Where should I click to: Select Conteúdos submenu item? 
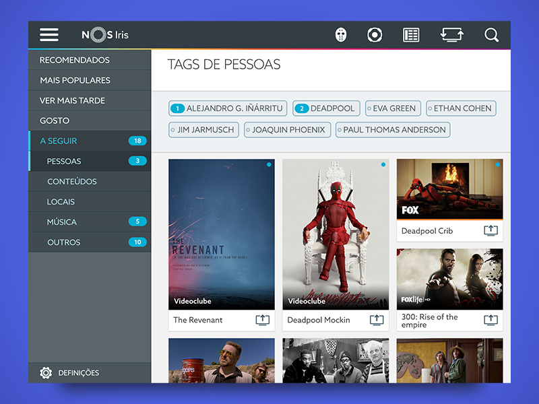(x=90, y=181)
